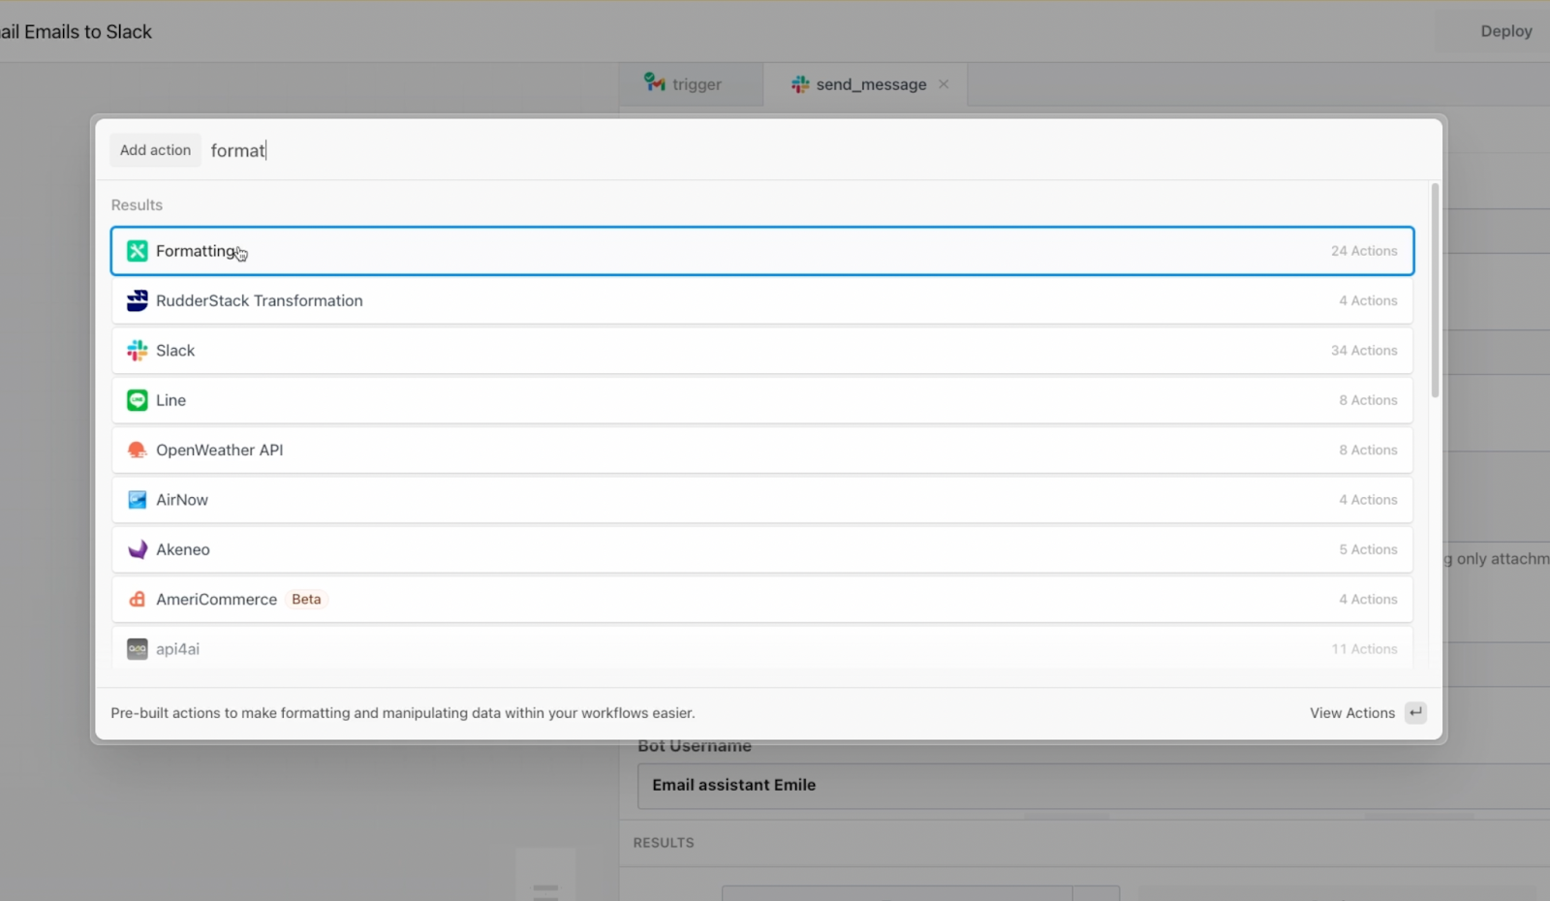Click '24 Actions' on the Formatting row
Image resolution: width=1550 pixels, height=901 pixels.
(x=1364, y=251)
